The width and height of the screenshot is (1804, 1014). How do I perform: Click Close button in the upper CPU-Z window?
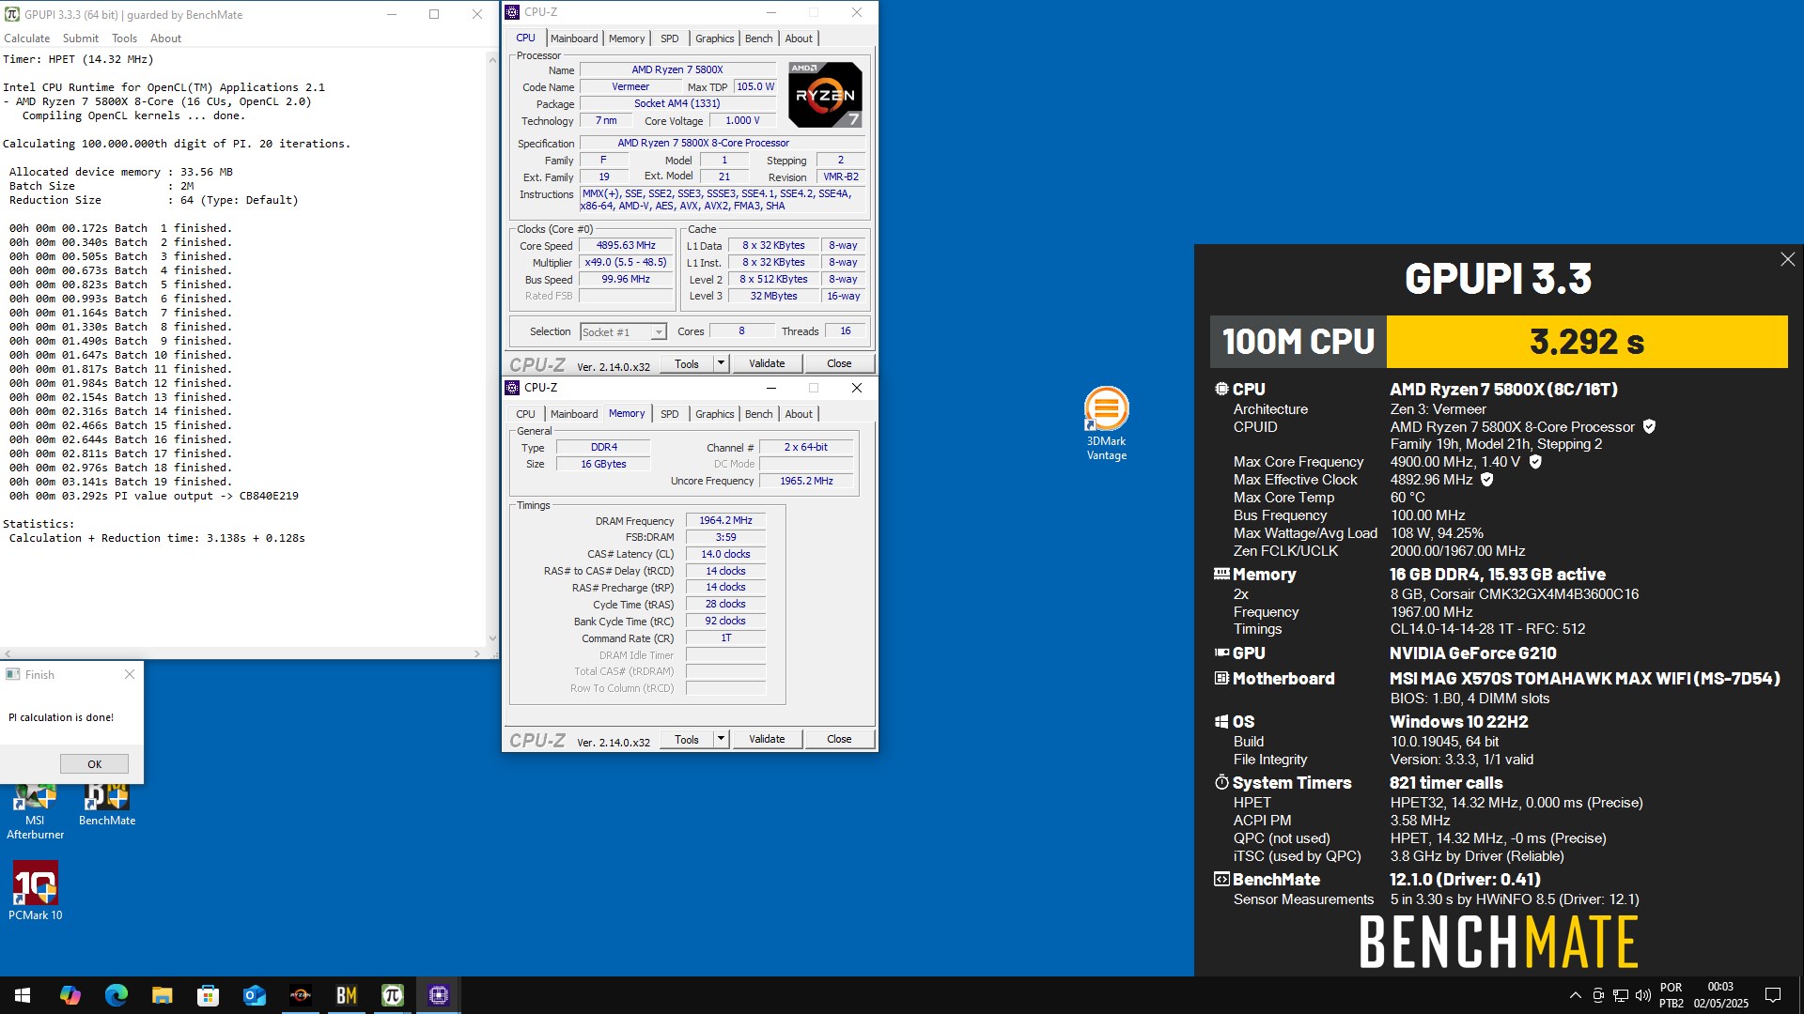[839, 363]
